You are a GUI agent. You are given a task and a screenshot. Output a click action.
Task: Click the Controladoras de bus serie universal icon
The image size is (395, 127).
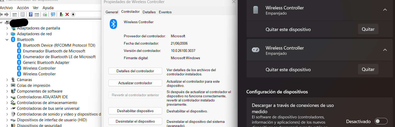click(13, 108)
